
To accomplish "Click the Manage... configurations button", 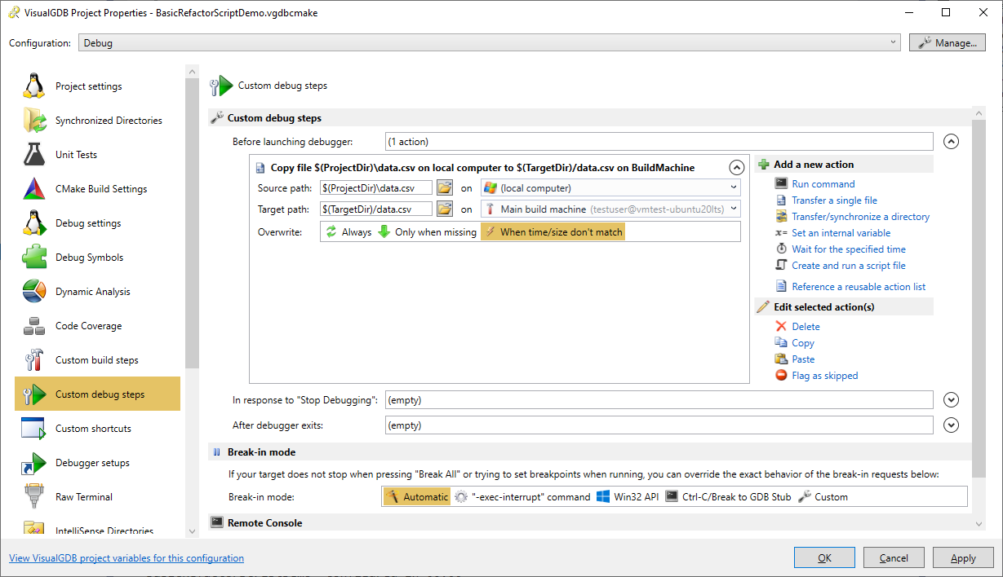I will pos(947,42).
